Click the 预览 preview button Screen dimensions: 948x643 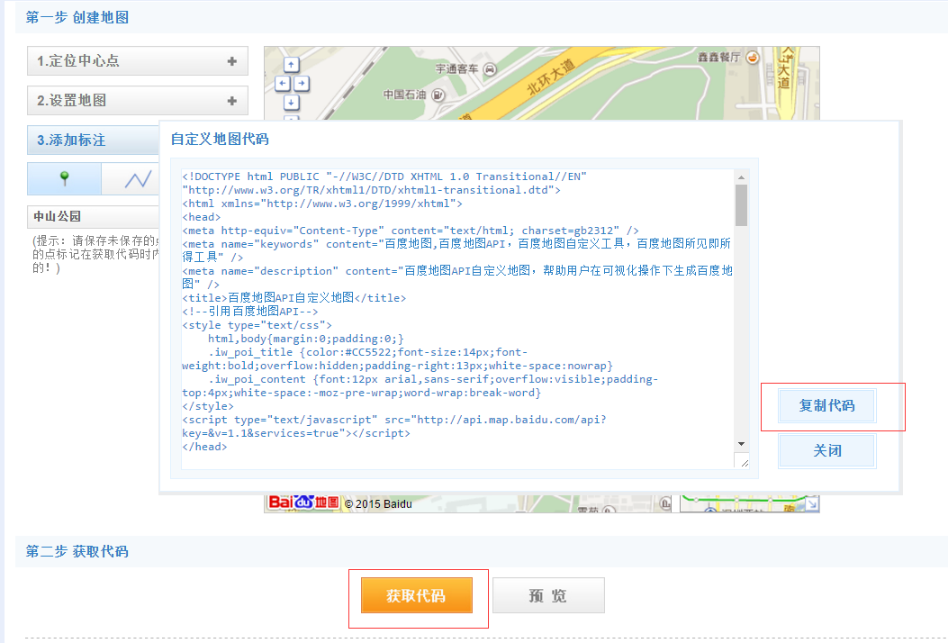548,596
